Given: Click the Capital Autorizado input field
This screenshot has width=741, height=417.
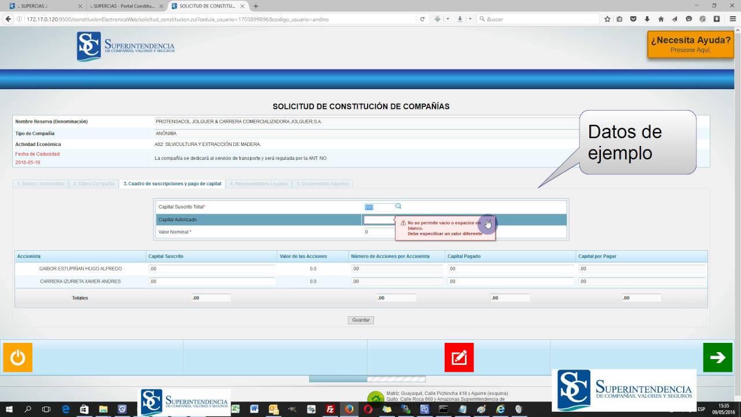Looking at the screenshot, I should pos(379,220).
